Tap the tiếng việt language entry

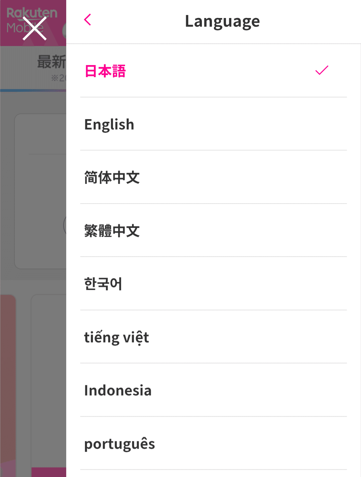tap(116, 337)
